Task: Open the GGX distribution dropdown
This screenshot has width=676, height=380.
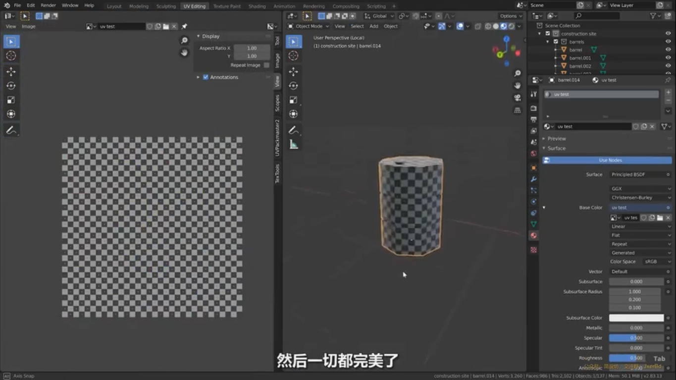Action: [x=640, y=189]
